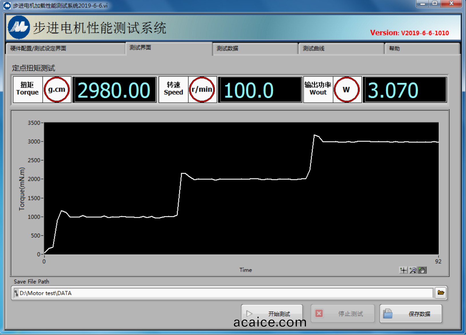Click 保存数据 to save data

411,314
